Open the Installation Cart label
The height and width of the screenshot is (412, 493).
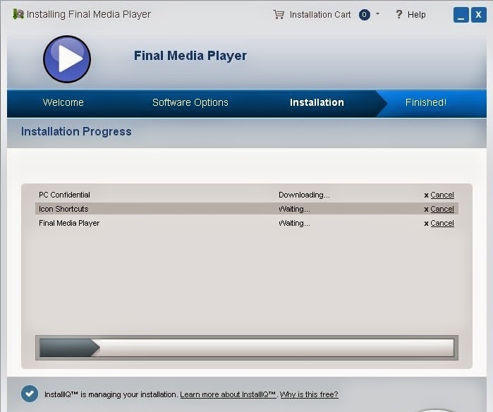coord(320,15)
